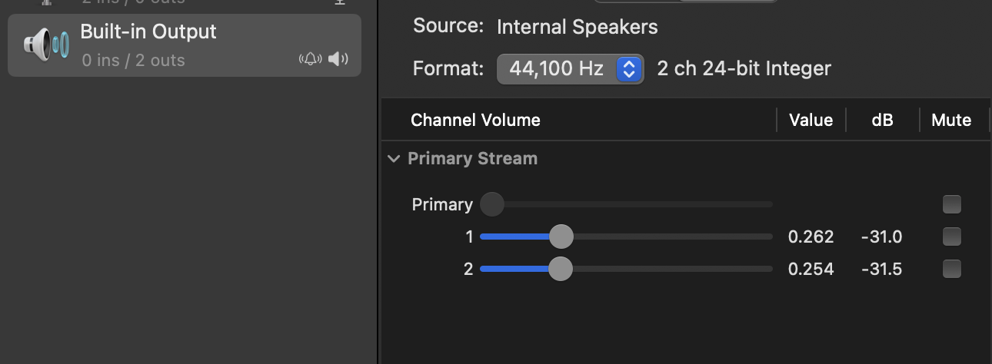
Task: Click the Mute column header
Action: (x=950, y=120)
